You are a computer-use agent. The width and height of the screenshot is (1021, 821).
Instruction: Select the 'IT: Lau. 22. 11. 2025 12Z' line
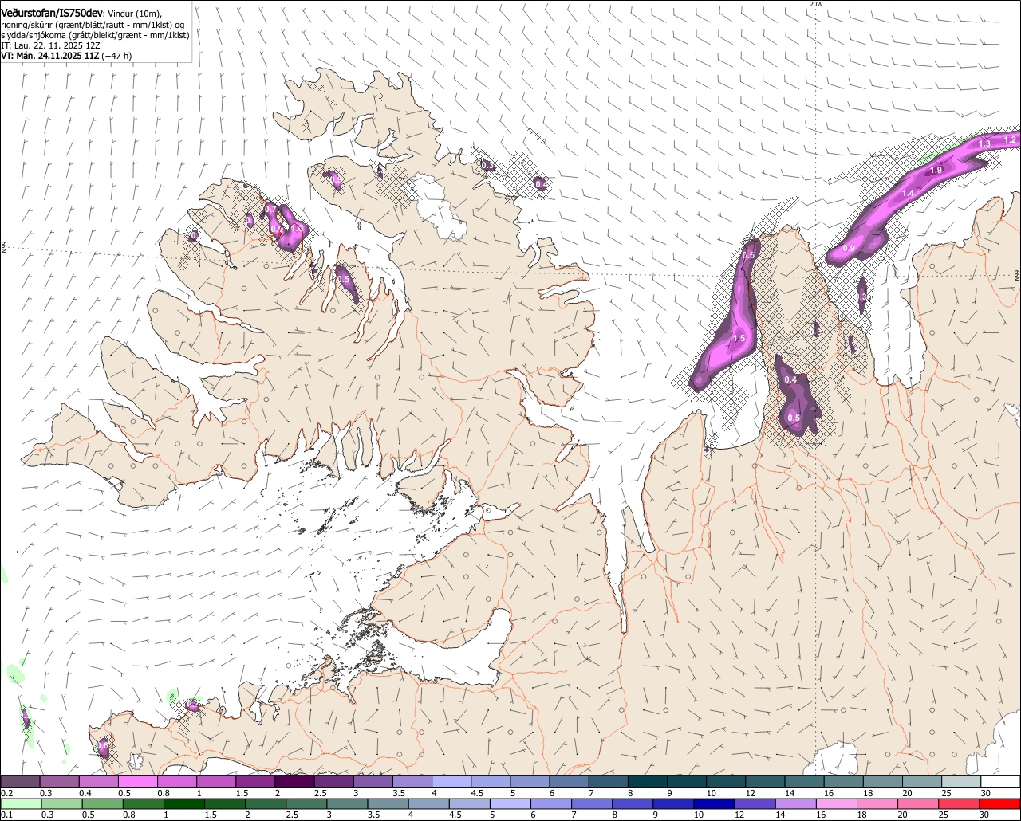point(50,45)
